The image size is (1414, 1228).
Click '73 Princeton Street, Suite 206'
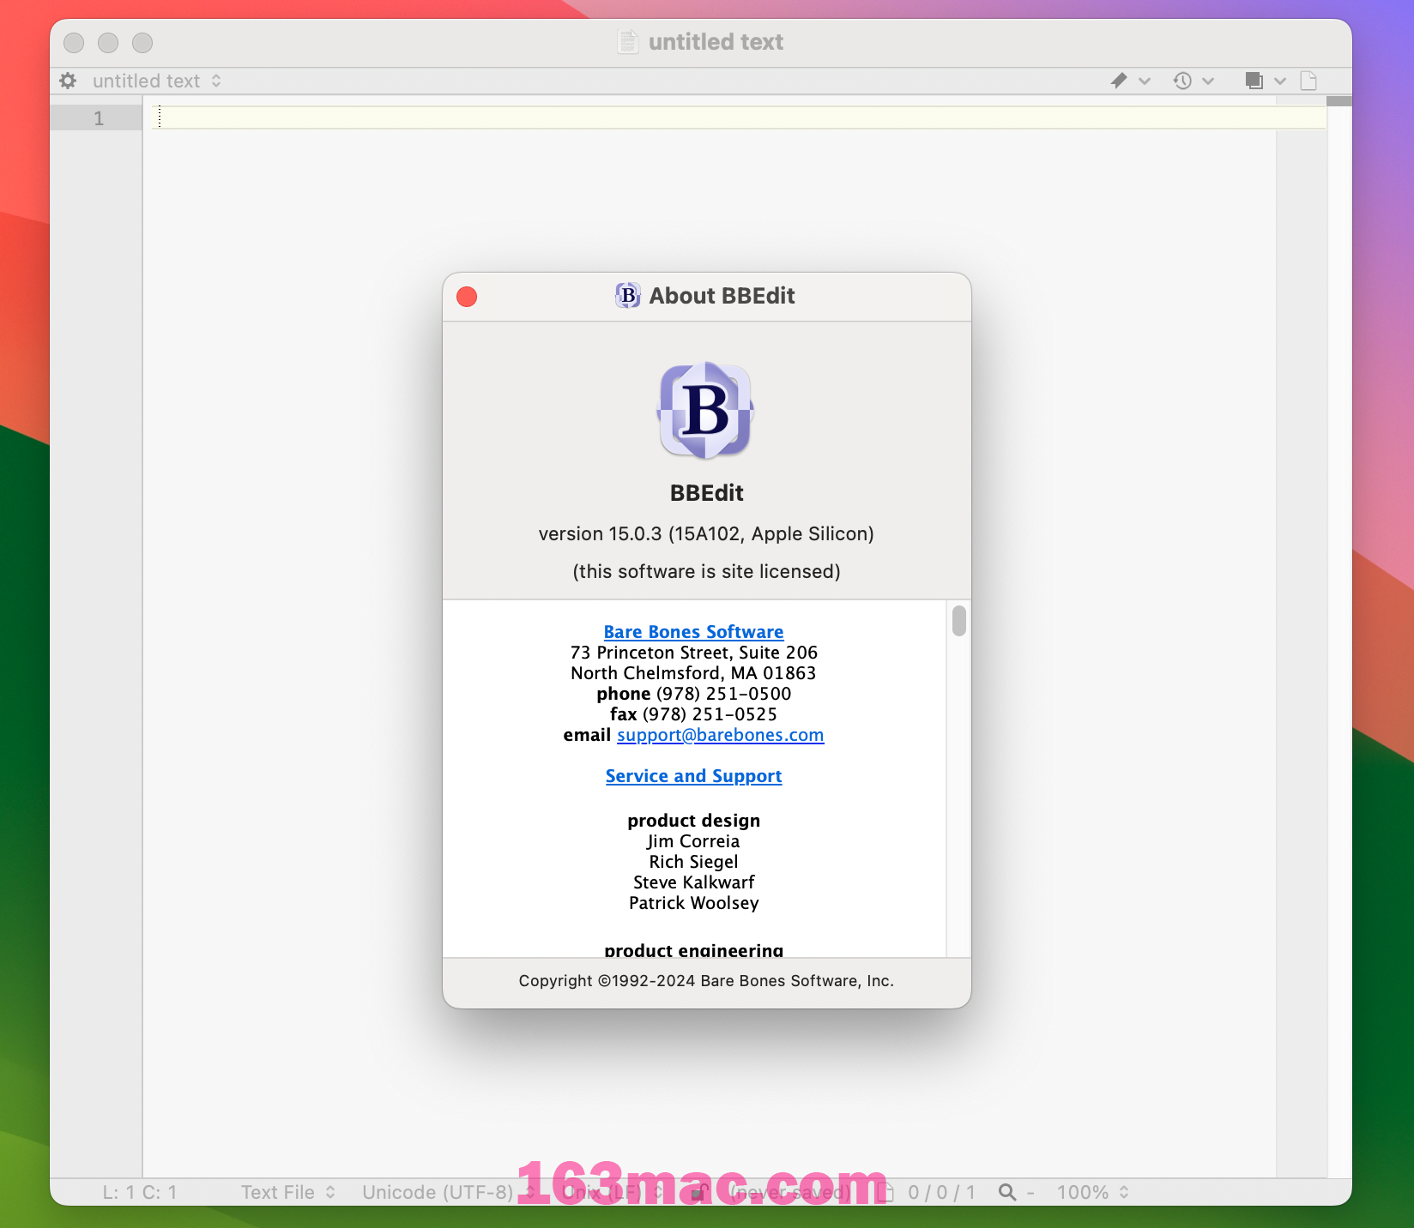click(693, 653)
